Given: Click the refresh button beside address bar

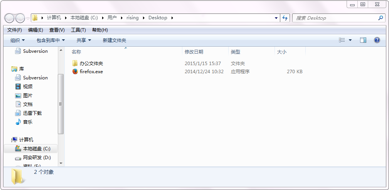Looking at the screenshot, I should click(x=285, y=18).
